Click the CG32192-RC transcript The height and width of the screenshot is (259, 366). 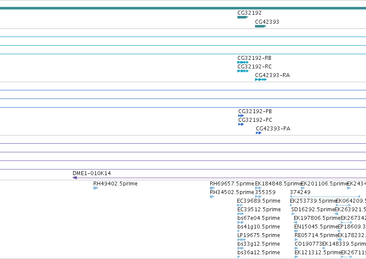tap(255, 67)
